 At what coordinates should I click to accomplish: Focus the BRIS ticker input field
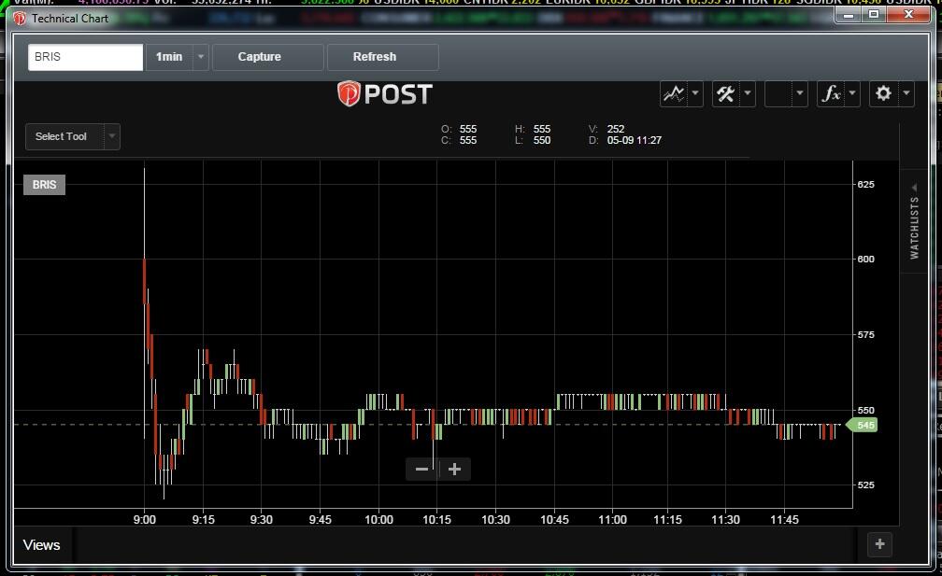(x=85, y=57)
